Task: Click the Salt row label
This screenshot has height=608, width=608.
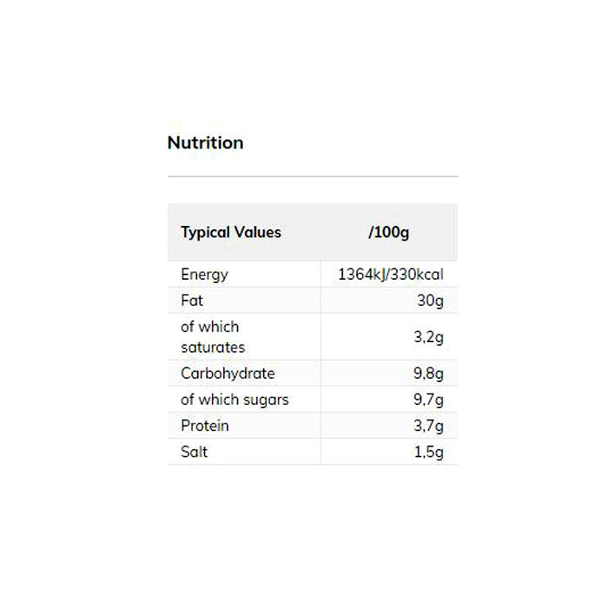Action: [x=195, y=452]
